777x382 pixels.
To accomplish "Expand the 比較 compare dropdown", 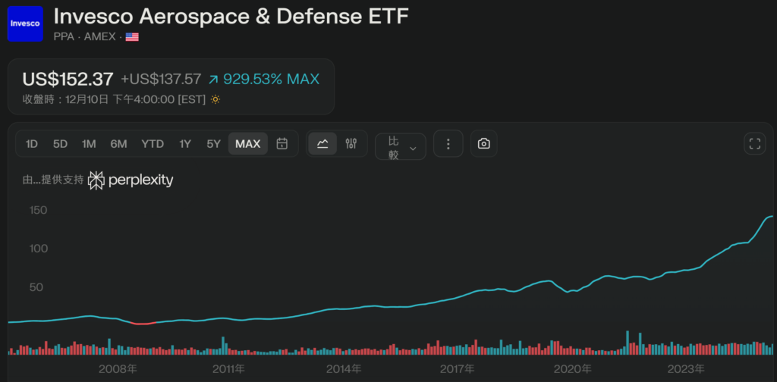I will click(x=401, y=147).
